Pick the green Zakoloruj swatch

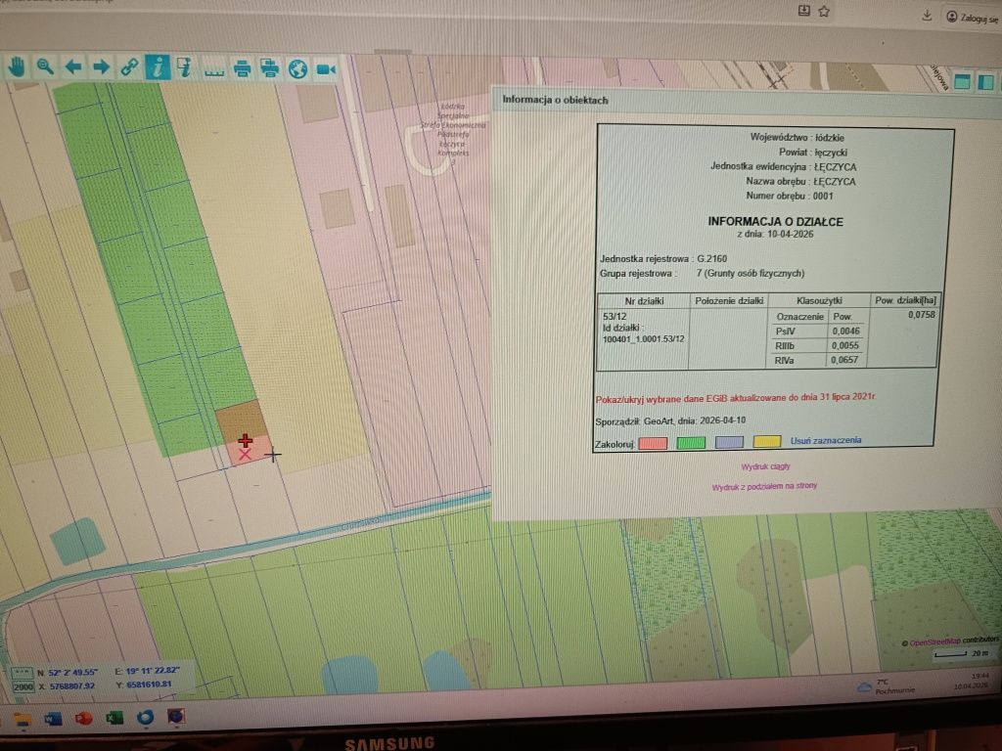691,443
